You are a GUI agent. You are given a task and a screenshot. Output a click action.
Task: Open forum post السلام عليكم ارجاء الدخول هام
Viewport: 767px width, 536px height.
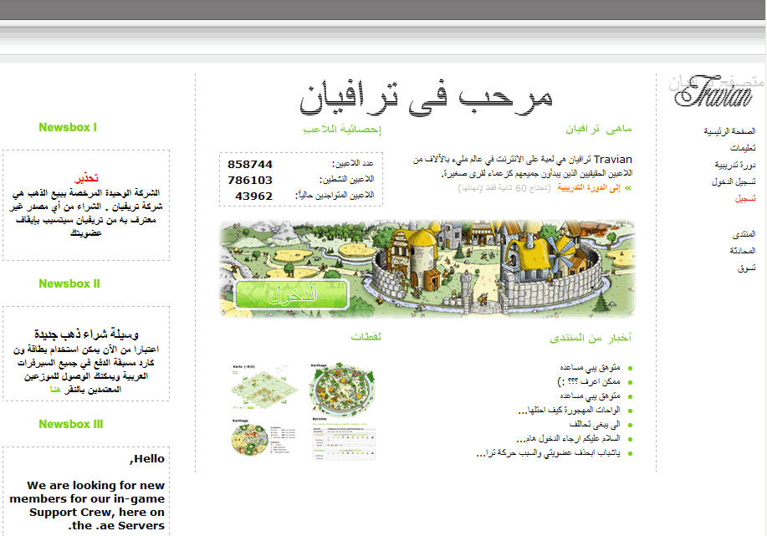point(568,438)
